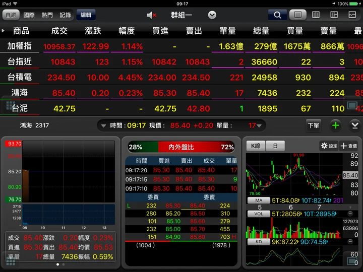
Task: Open the KD indicator selector
Action: tap(259, 242)
